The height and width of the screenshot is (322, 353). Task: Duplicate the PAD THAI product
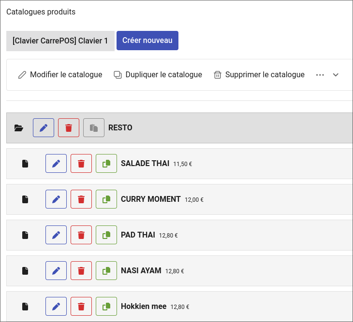point(106,235)
